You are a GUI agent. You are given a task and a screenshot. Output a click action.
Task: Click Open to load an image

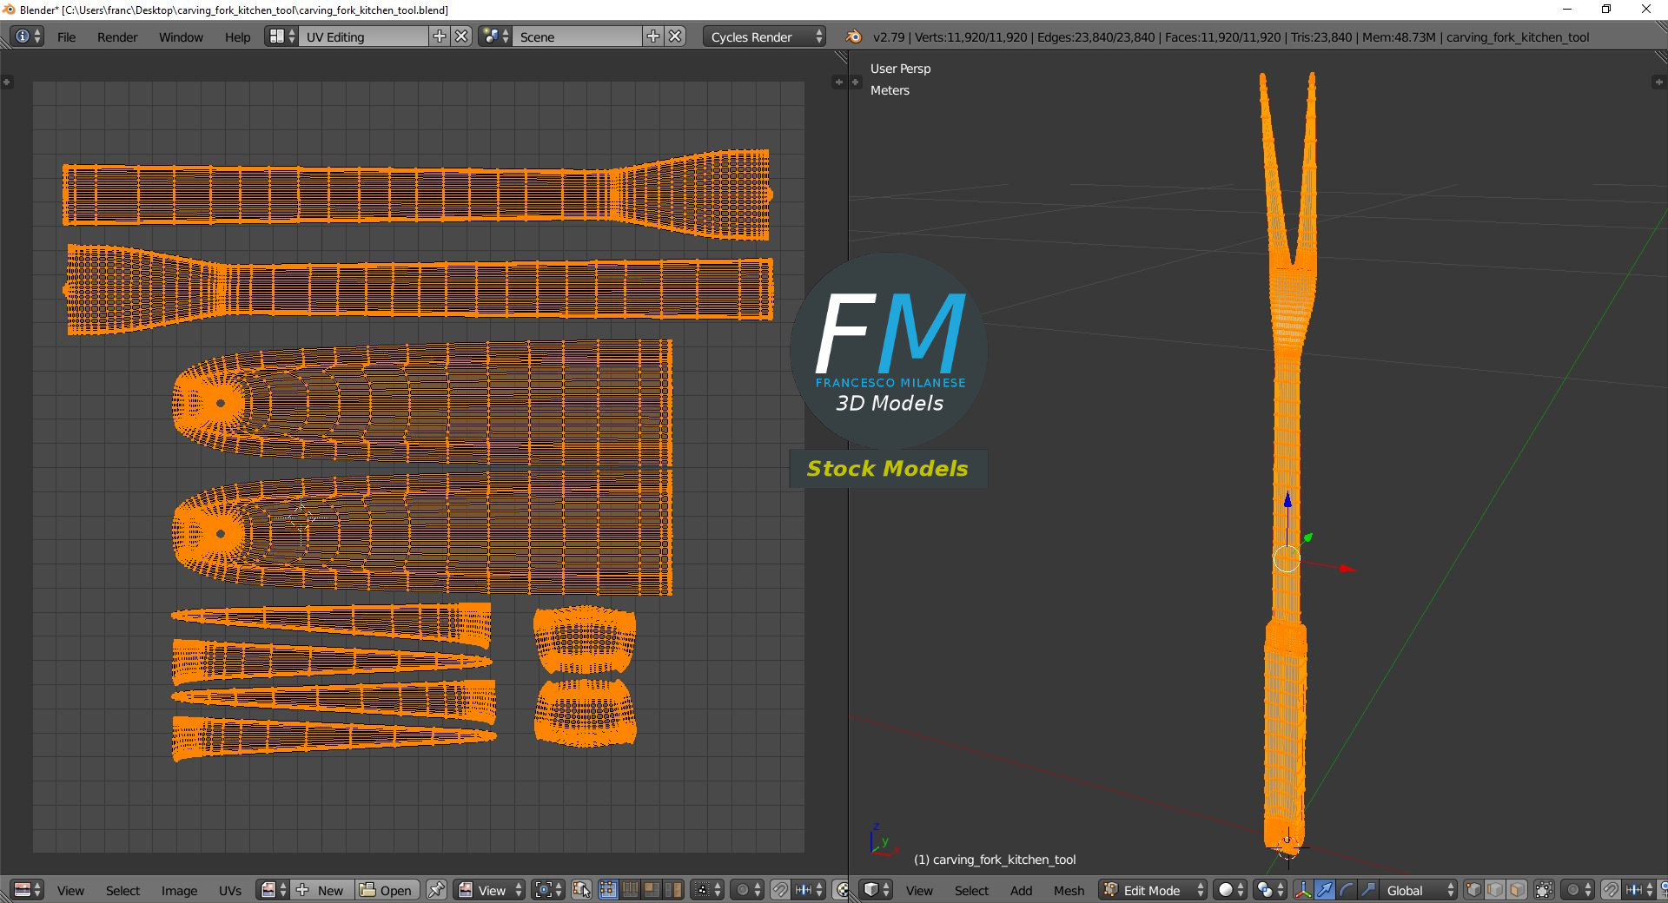coord(387,890)
